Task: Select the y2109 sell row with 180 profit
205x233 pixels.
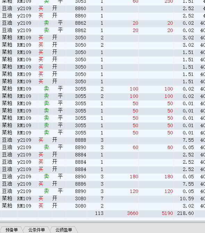Action: point(102,177)
